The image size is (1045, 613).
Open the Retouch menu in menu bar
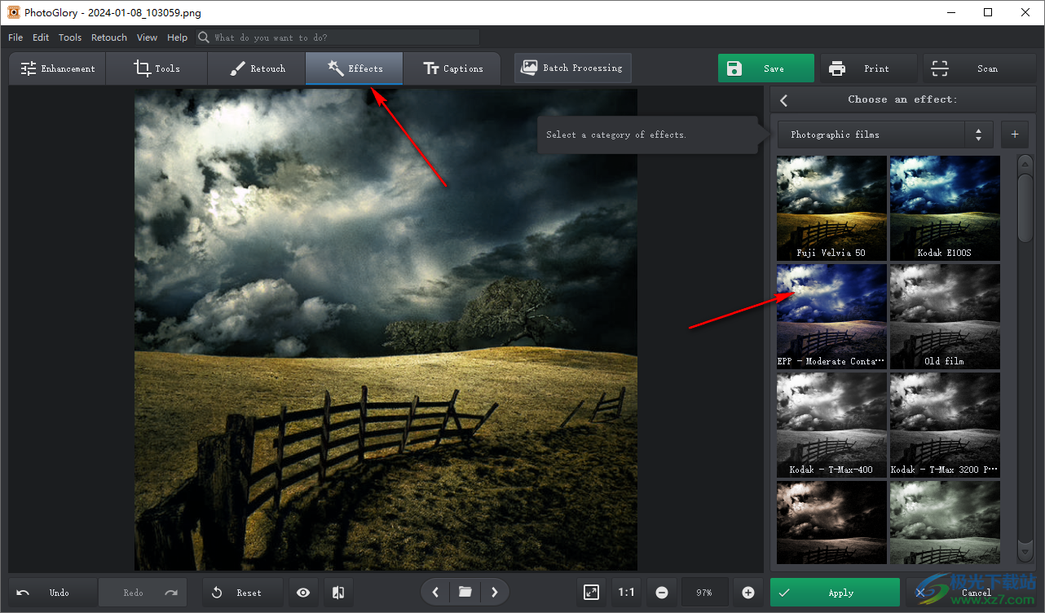pyautogui.click(x=109, y=37)
